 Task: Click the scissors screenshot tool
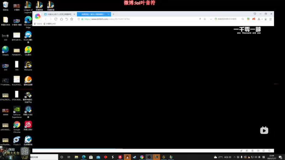click(259, 19)
